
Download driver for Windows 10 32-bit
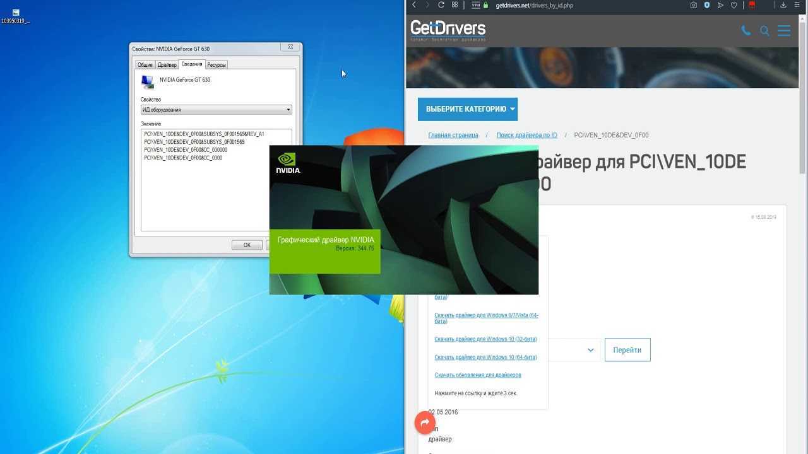485,339
